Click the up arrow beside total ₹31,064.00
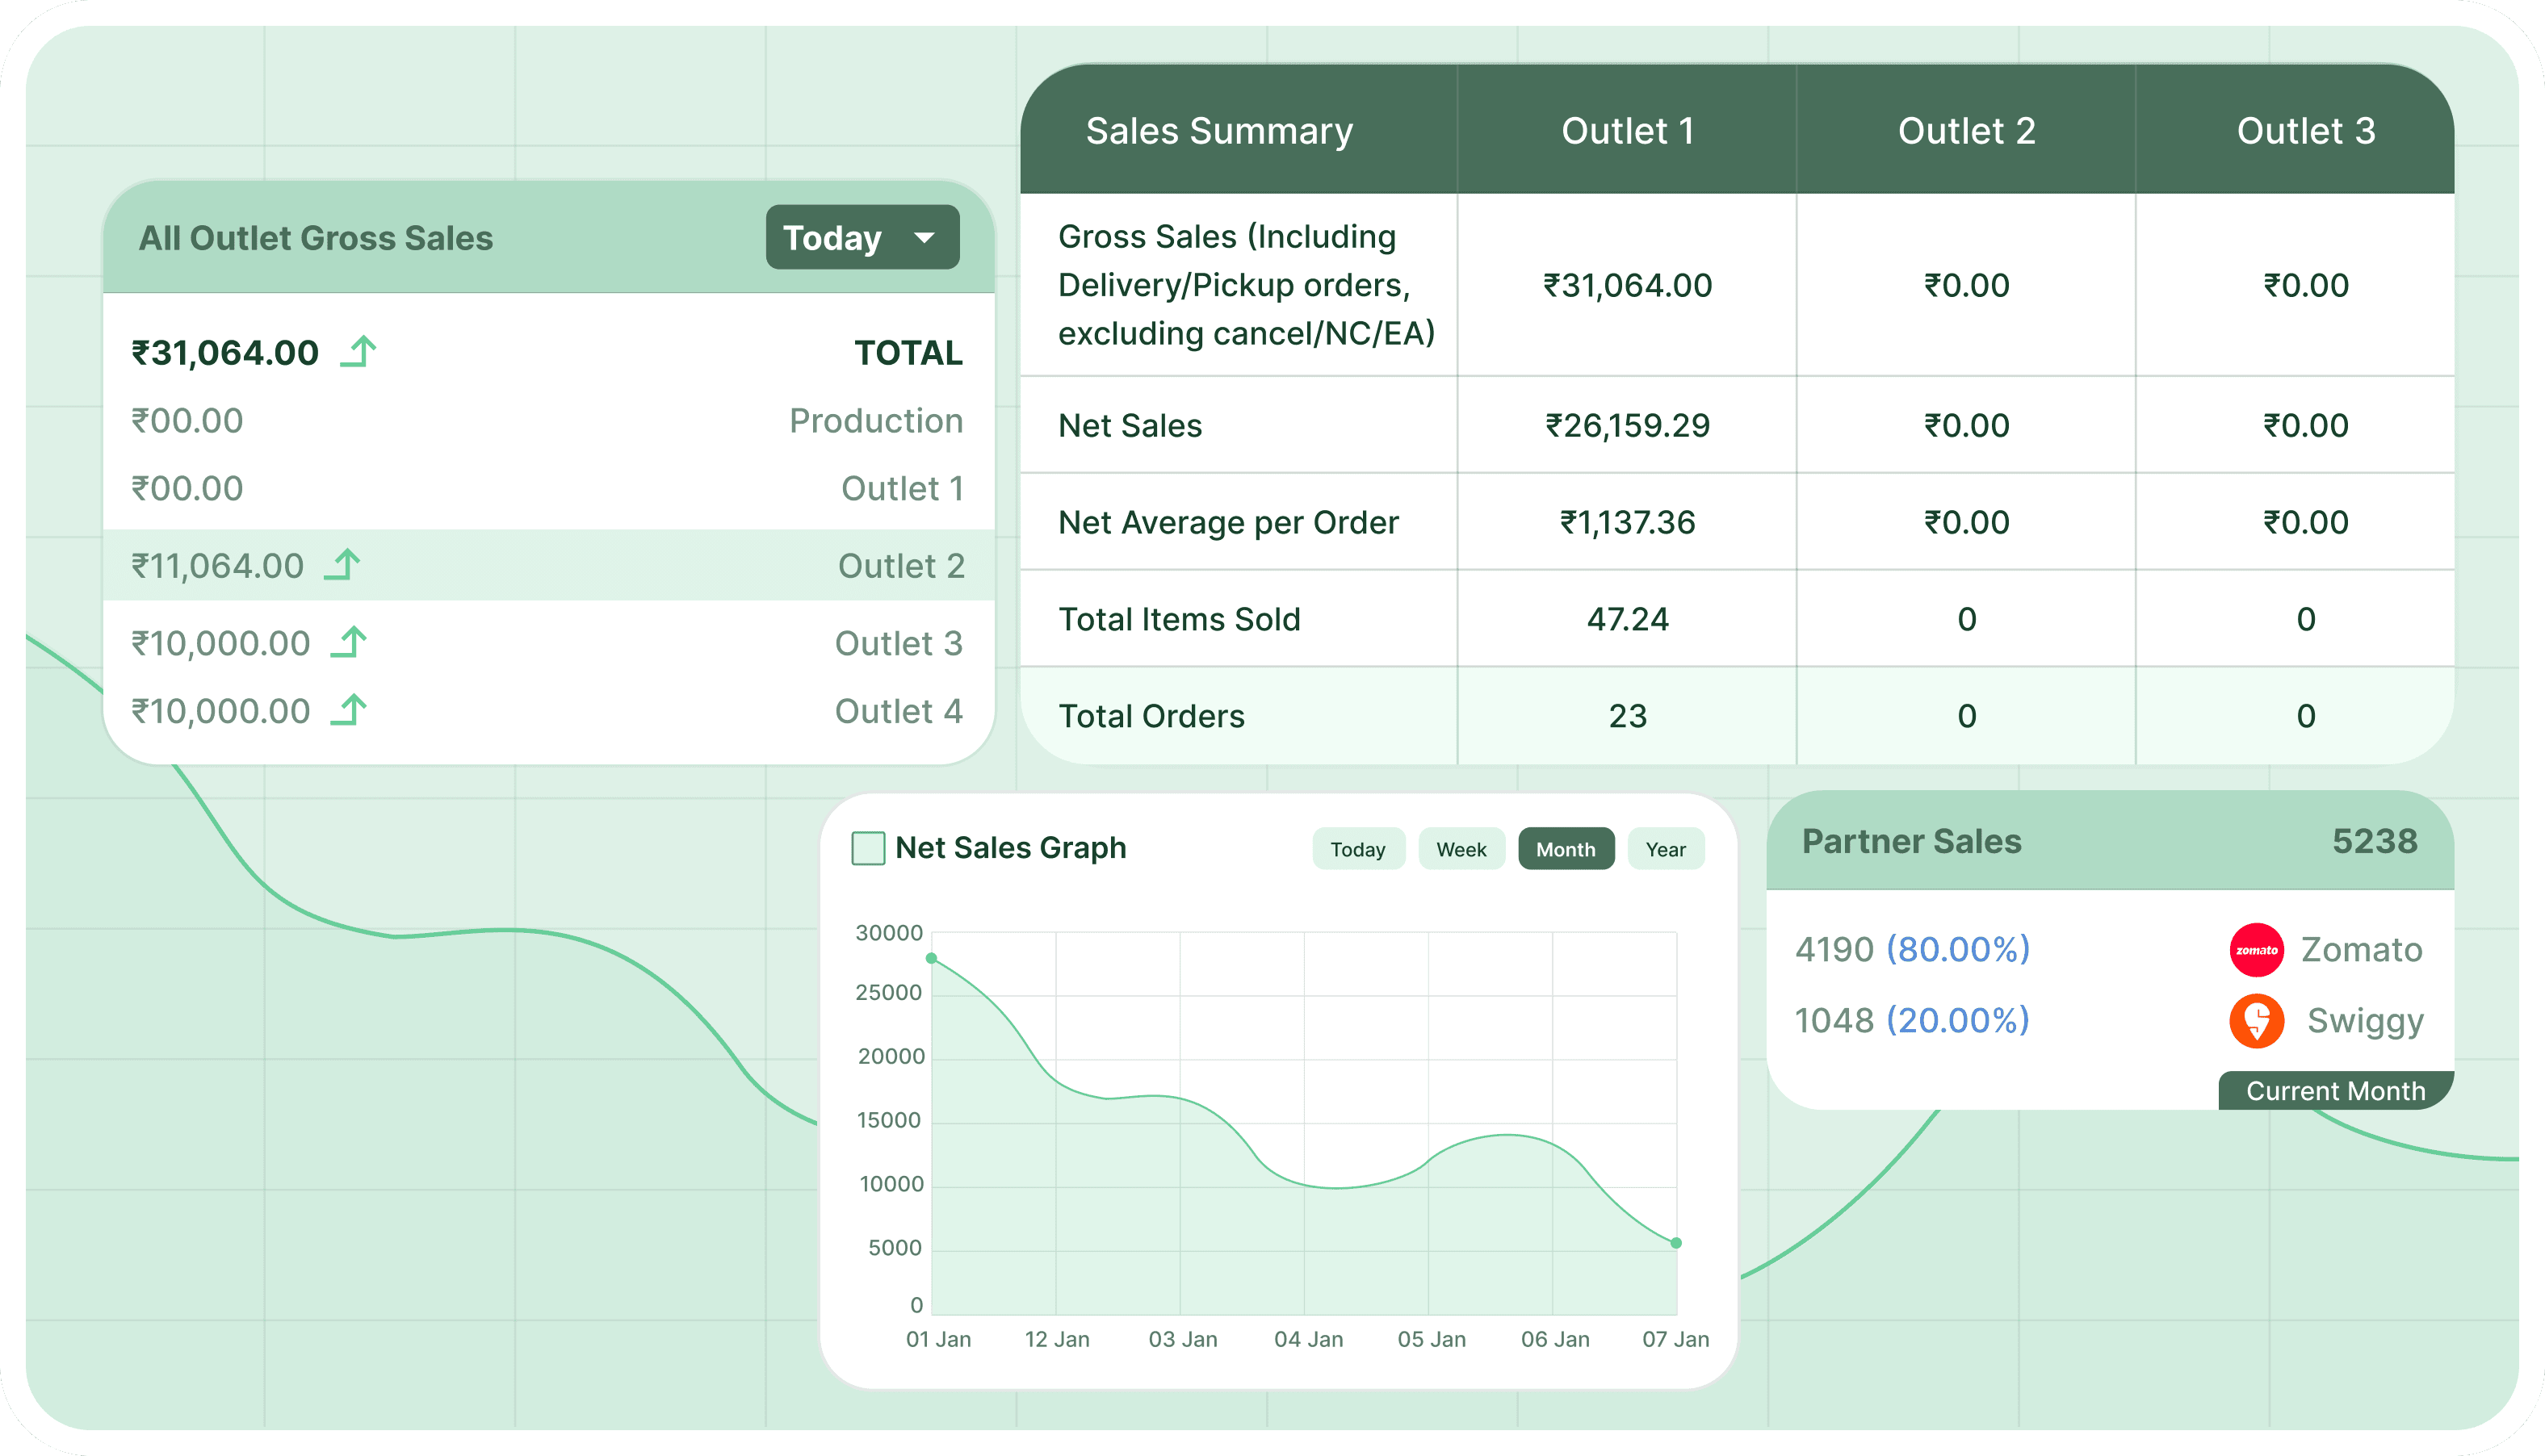 [358, 352]
